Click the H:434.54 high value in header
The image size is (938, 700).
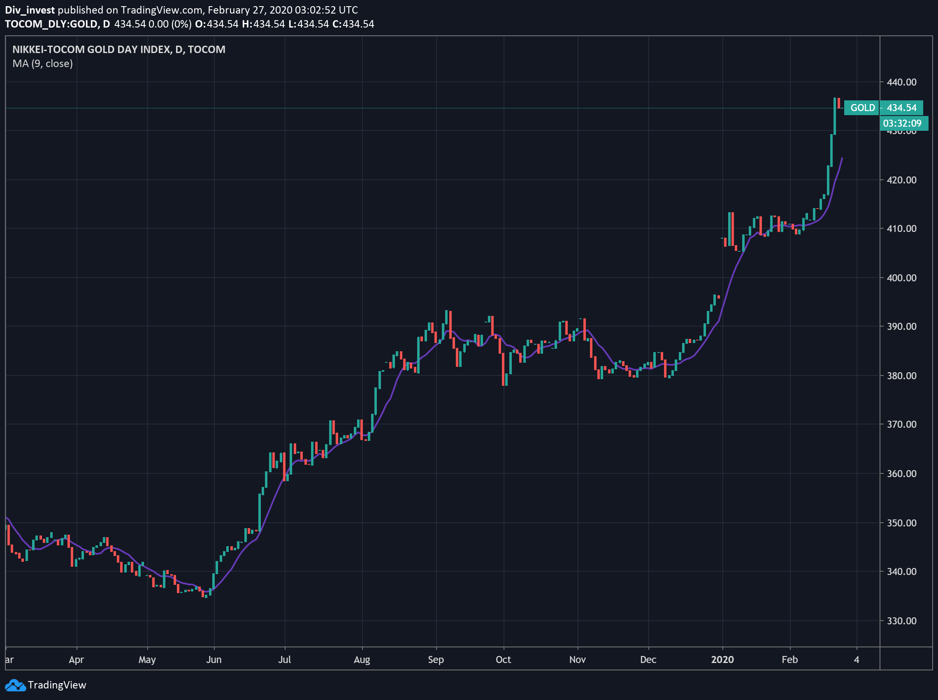[x=263, y=24]
